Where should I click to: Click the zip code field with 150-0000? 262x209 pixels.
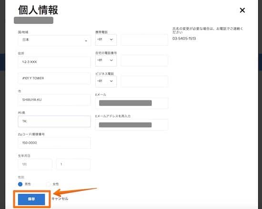tap(54, 143)
